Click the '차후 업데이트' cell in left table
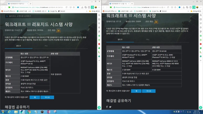This screenshot has width=203, height=114. point(65,74)
